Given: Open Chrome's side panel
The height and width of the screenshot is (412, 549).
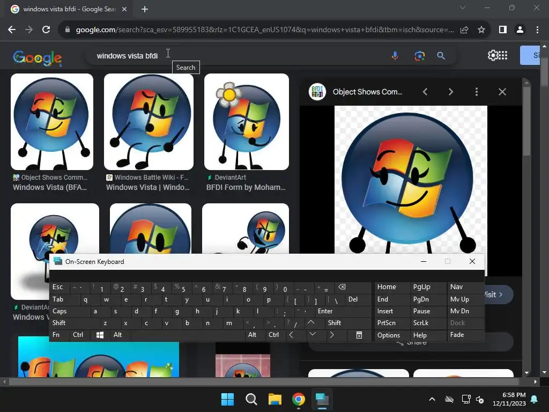Looking at the screenshot, I should (x=503, y=30).
